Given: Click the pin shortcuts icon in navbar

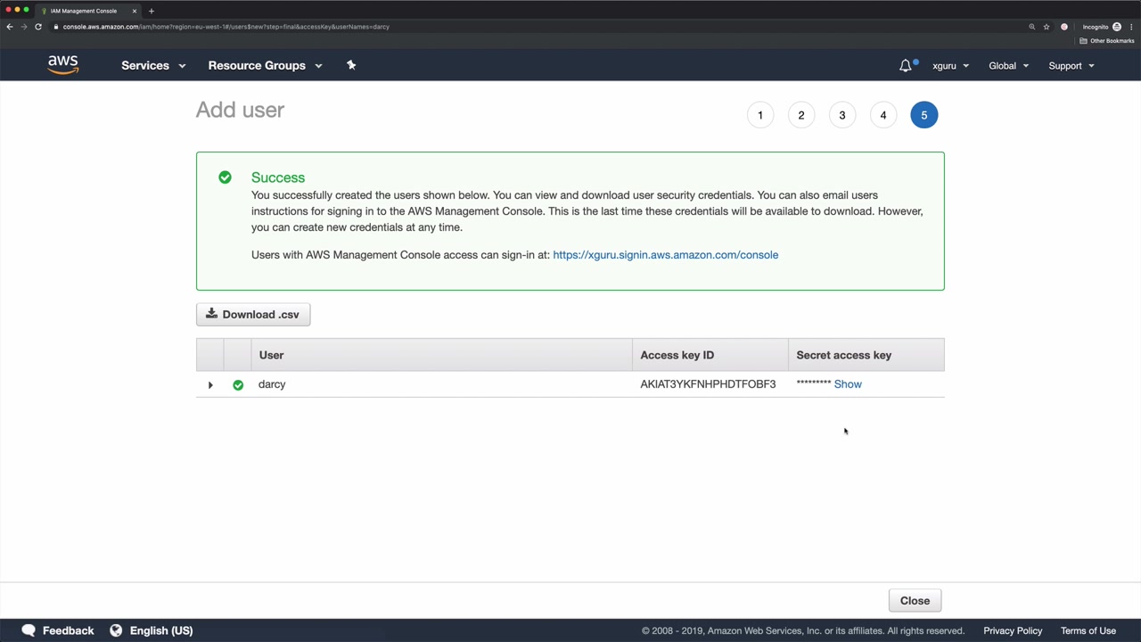Looking at the screenshot, I should point(351,65).
